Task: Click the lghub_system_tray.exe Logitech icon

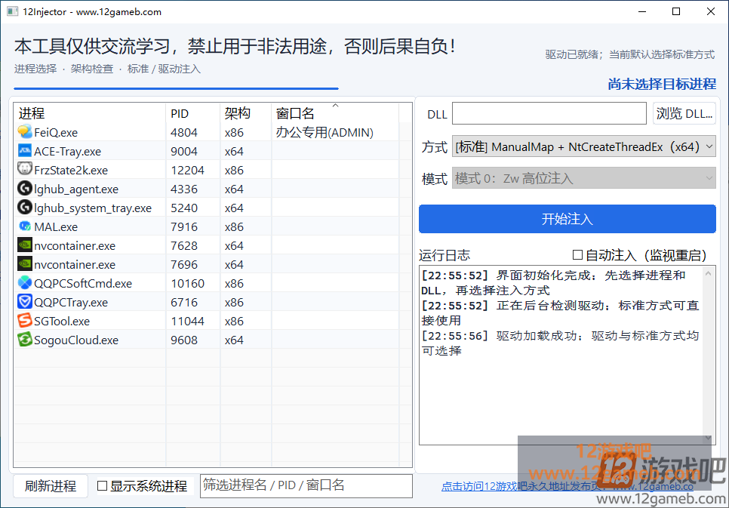Action: tap(25, 208)
